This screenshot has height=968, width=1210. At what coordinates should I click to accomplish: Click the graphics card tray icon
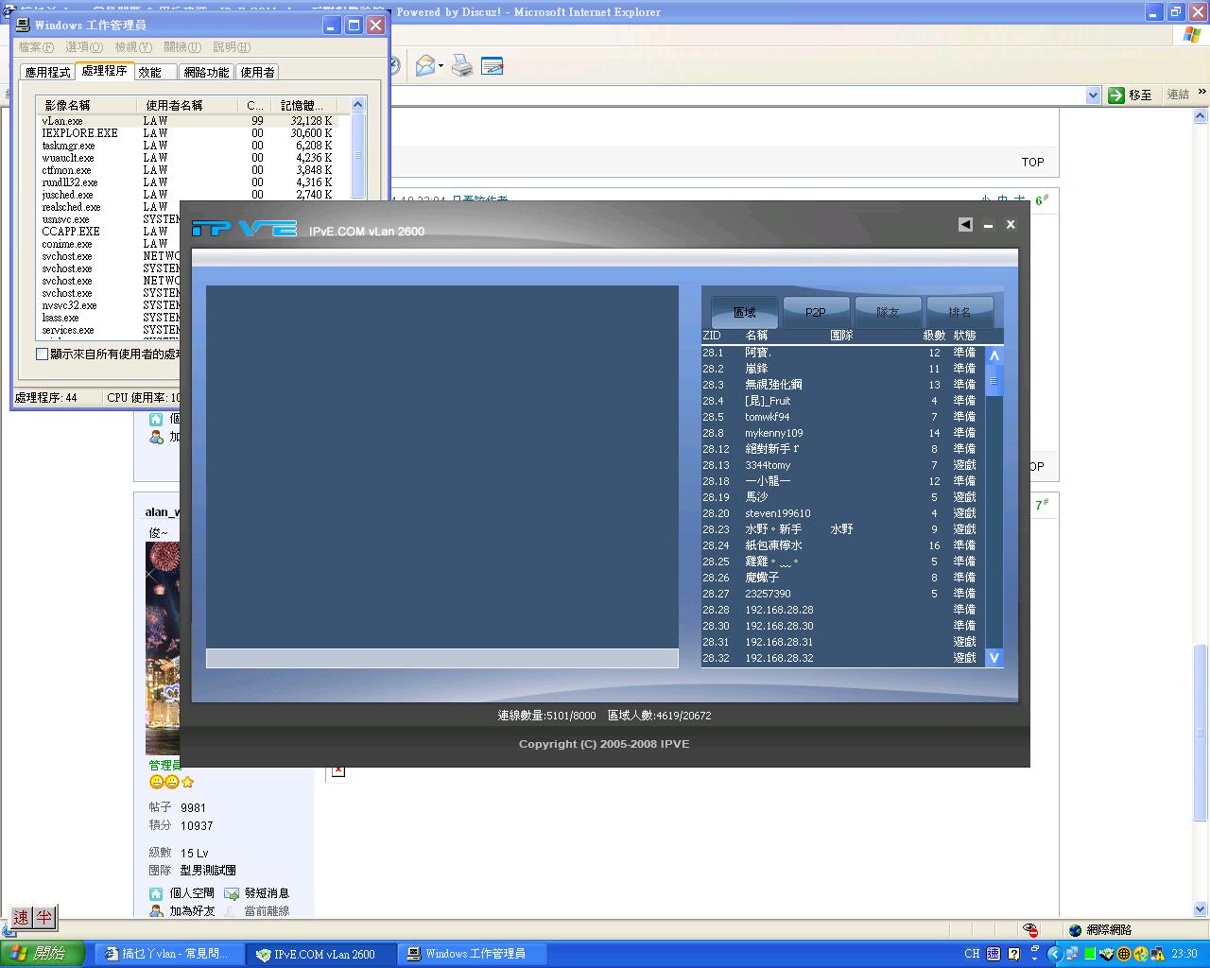[1107, 954]
